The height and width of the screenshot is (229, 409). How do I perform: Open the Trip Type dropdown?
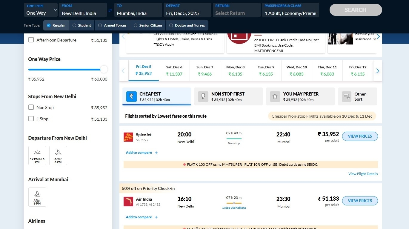[x=41, y=10]
